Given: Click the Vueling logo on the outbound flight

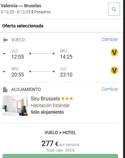Looking at the screenshot, I should point(114,52).
